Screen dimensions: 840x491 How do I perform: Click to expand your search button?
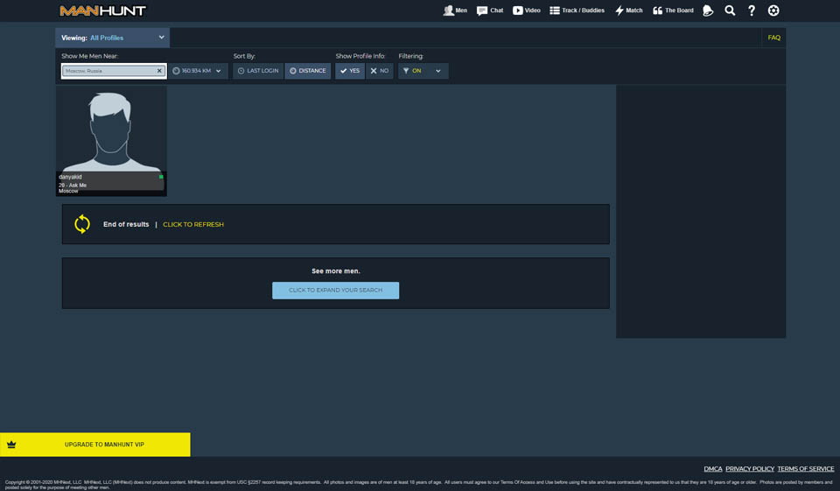335,291
